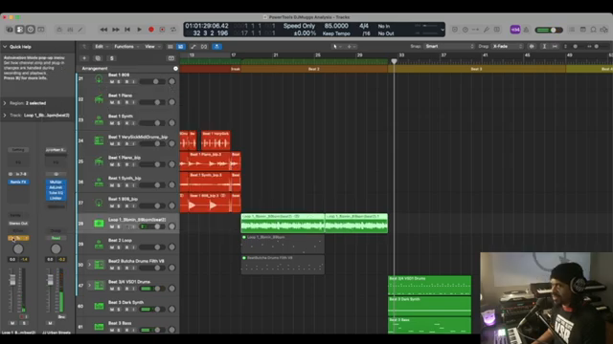Go to beginning with transport button

tap(127, 30)
